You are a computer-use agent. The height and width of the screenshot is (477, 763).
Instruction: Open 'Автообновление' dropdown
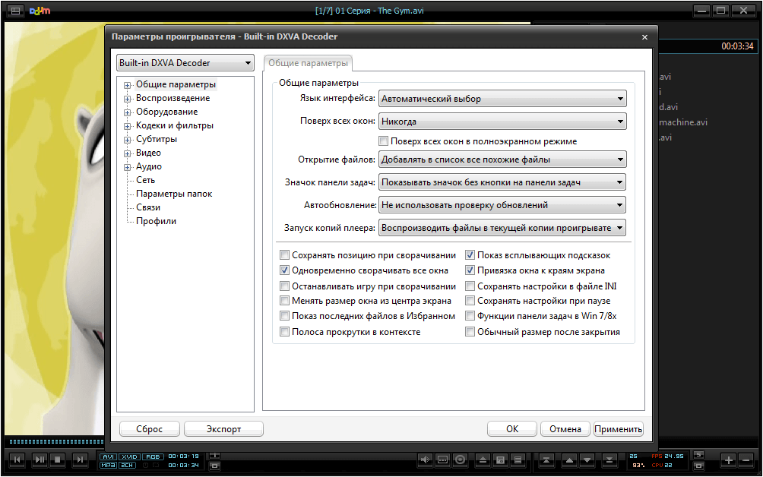(x=502, y=205)
